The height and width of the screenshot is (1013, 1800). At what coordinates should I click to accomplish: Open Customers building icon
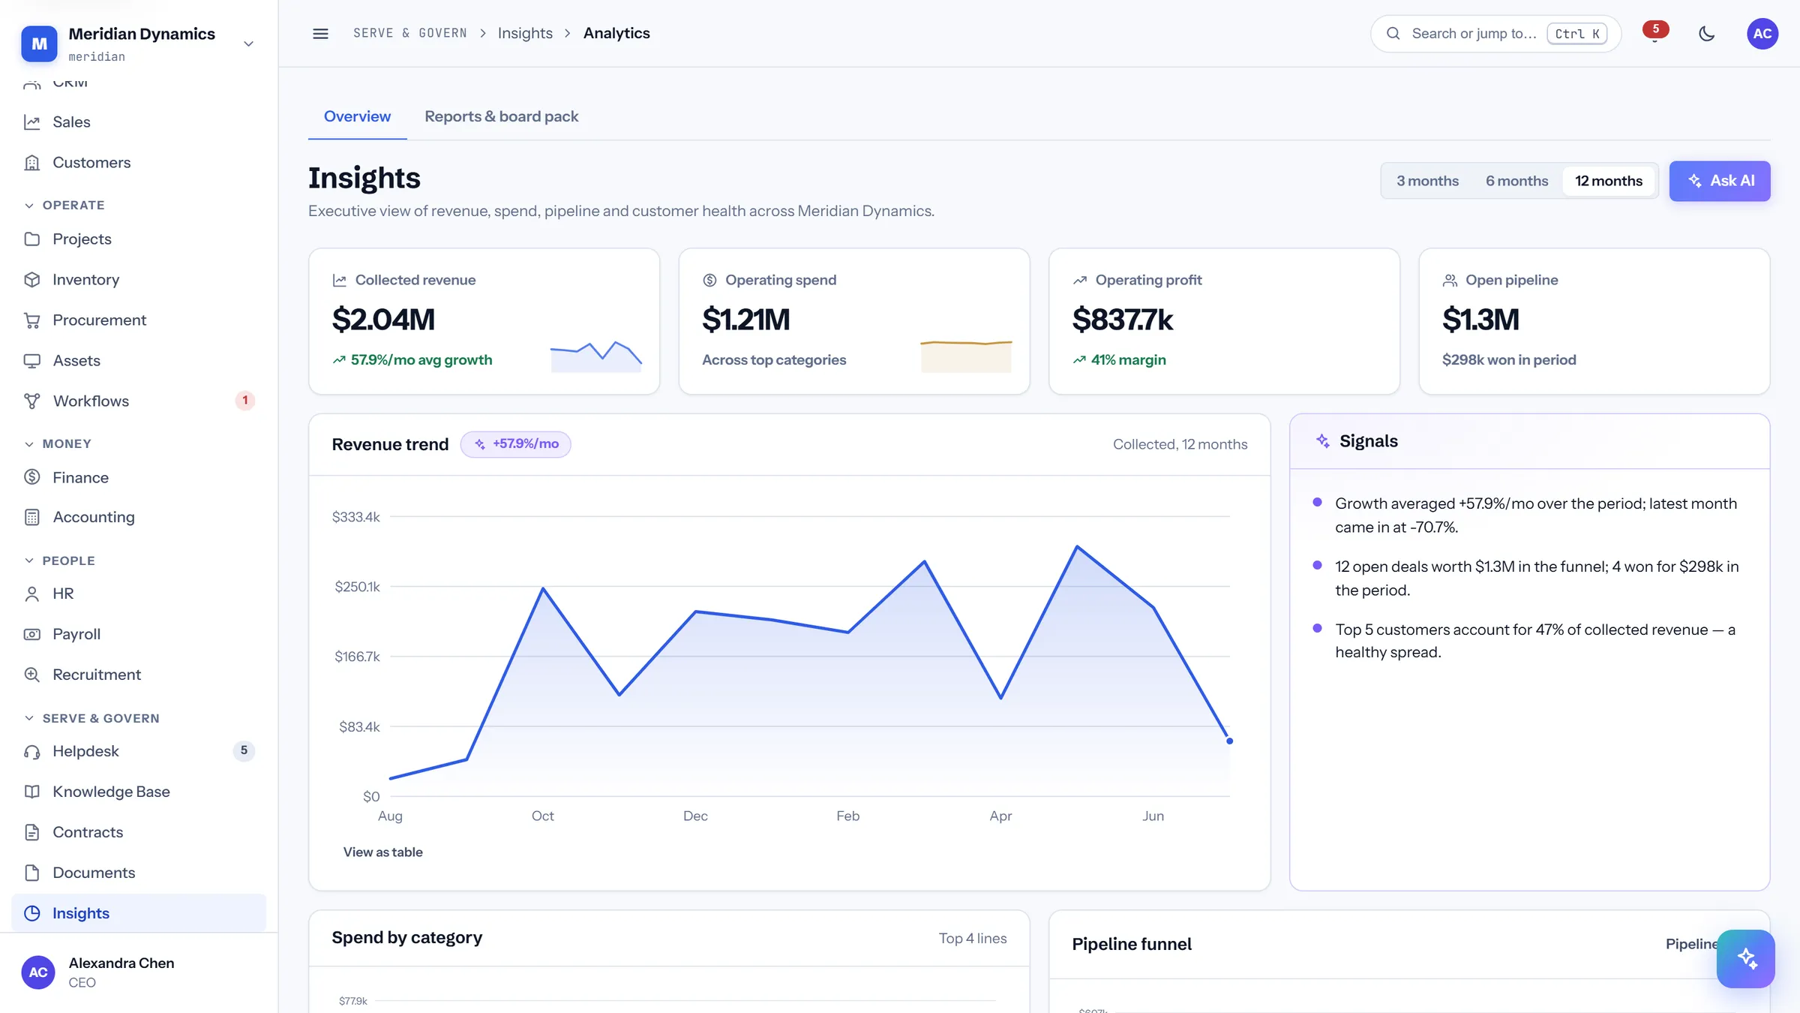coord(31,163)
